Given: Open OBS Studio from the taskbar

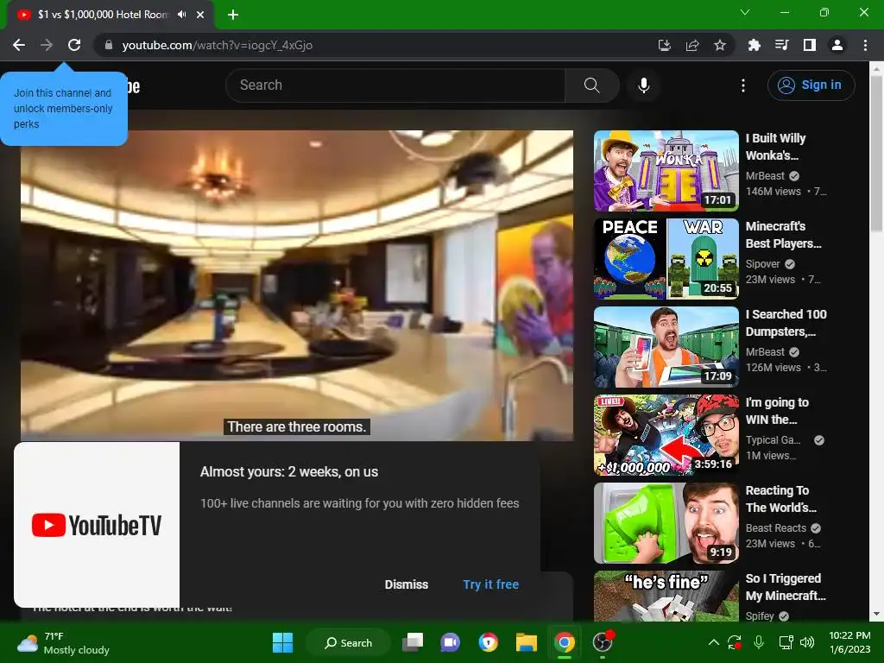Looking at the screenshot, I should (x=602, y=642).
